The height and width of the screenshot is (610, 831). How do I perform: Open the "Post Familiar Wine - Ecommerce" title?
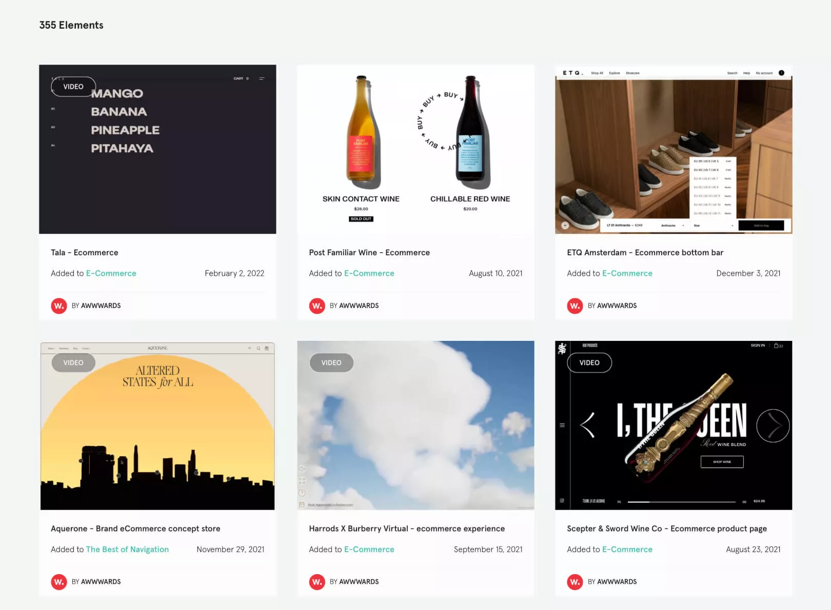tap(369, 252)
